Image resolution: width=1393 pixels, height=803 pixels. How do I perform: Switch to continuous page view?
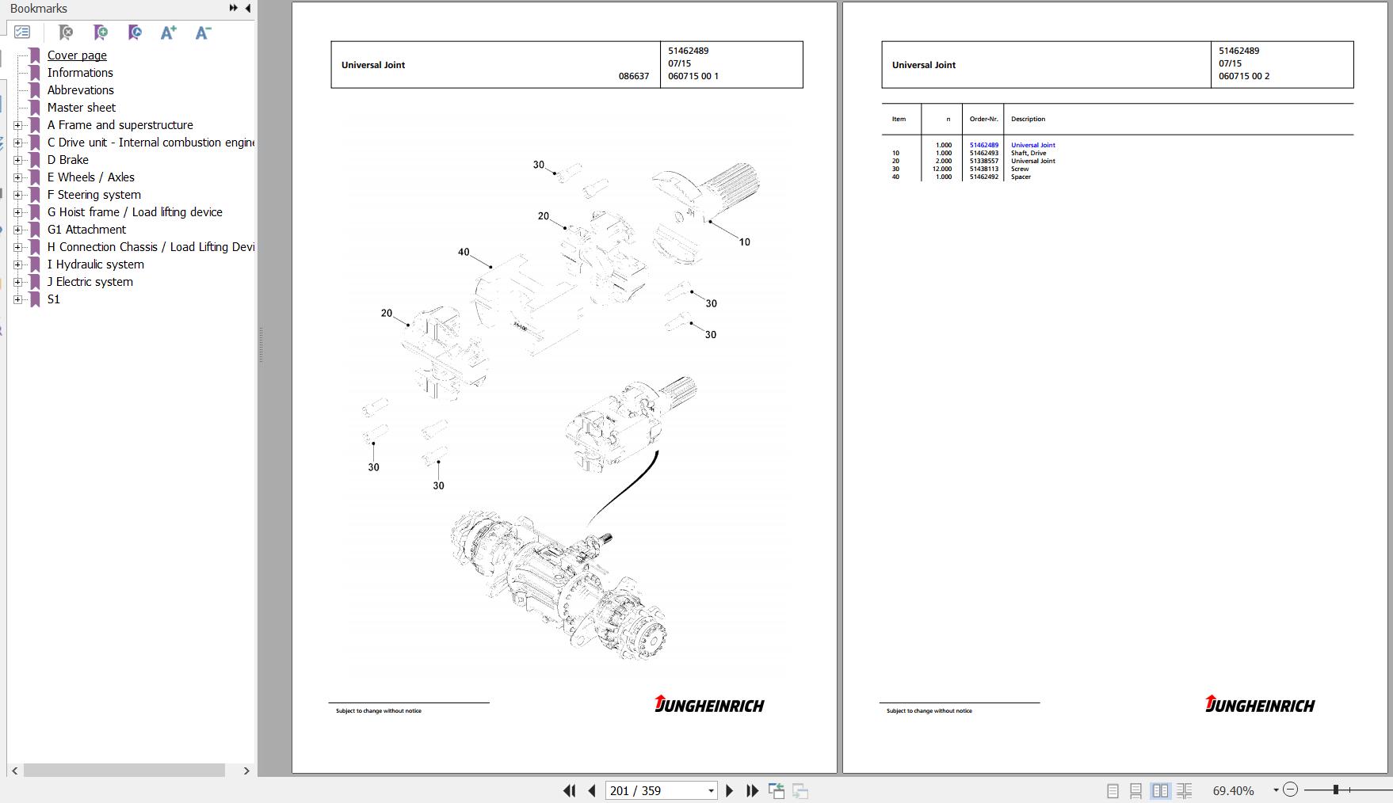tap(1135, 790)
